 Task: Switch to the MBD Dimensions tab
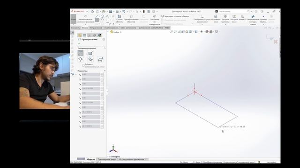pyautogui.click(x=128, y=28)
